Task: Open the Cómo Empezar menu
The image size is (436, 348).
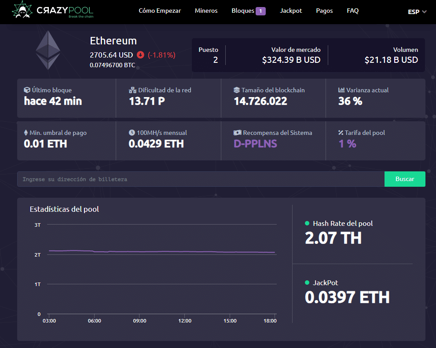Action: click(160, 11)
